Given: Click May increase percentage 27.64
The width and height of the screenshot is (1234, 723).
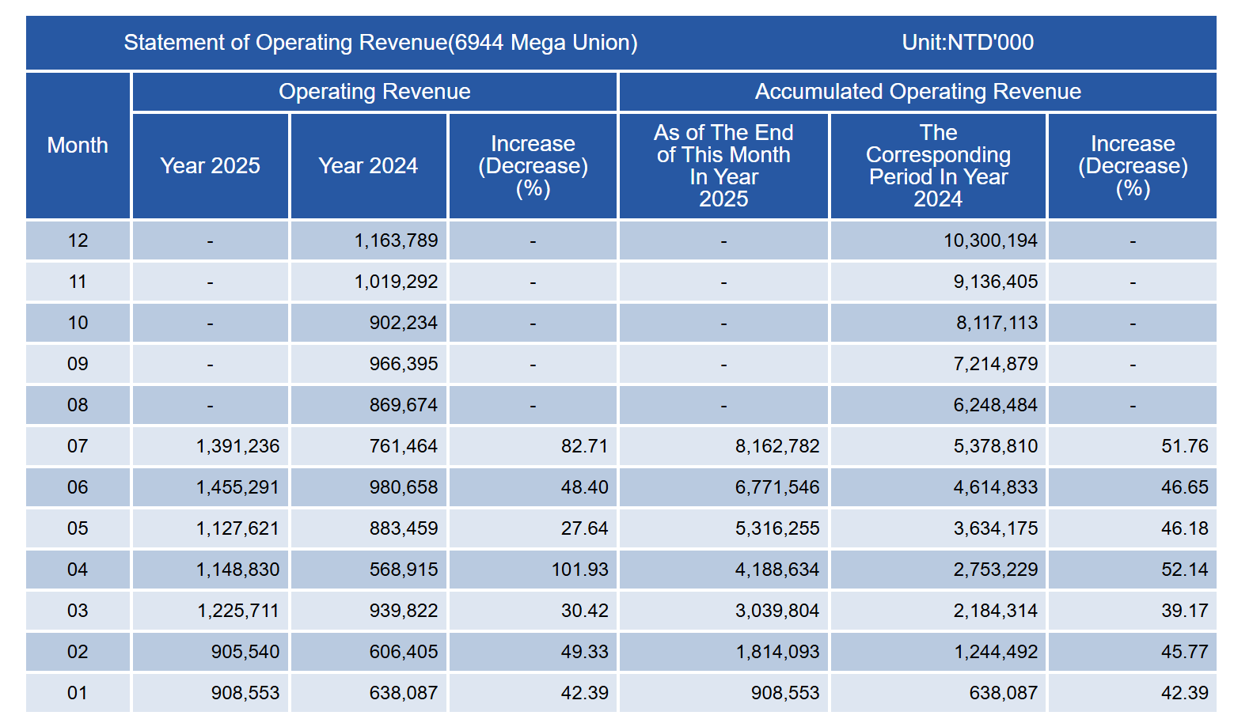Looking at the screenshot, I should 585,528.
